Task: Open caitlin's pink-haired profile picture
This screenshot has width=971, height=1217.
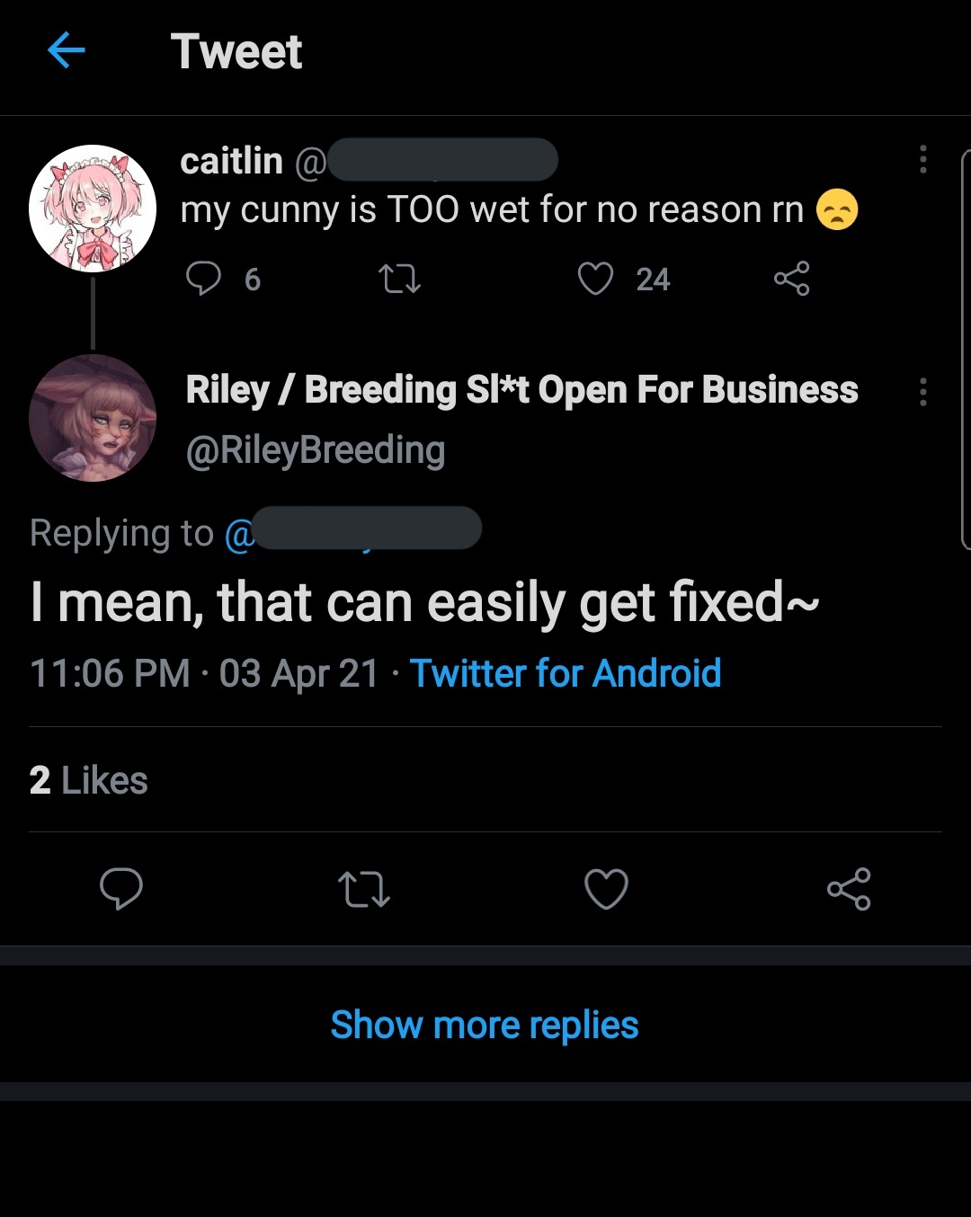Action: tap(93, 208)
